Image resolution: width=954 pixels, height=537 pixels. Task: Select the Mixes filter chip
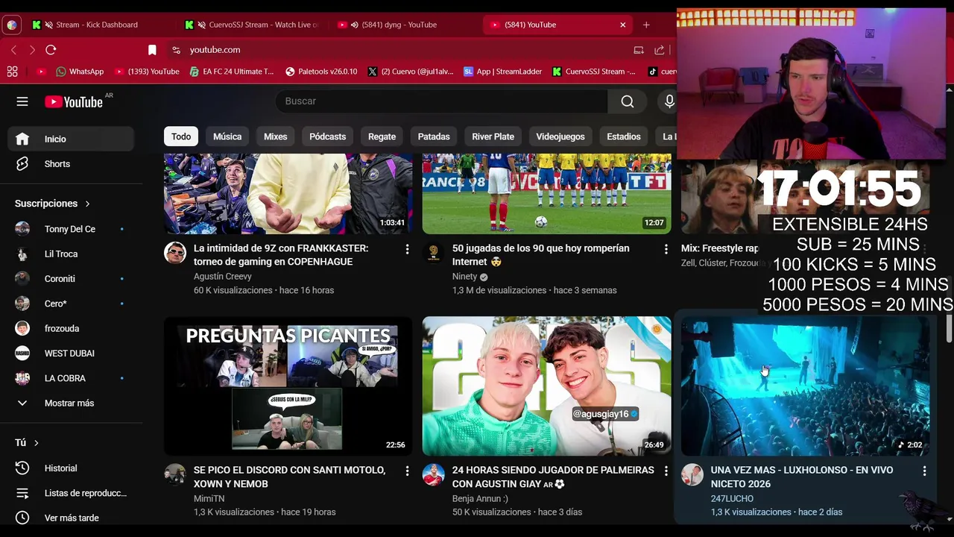coord(275,136)
